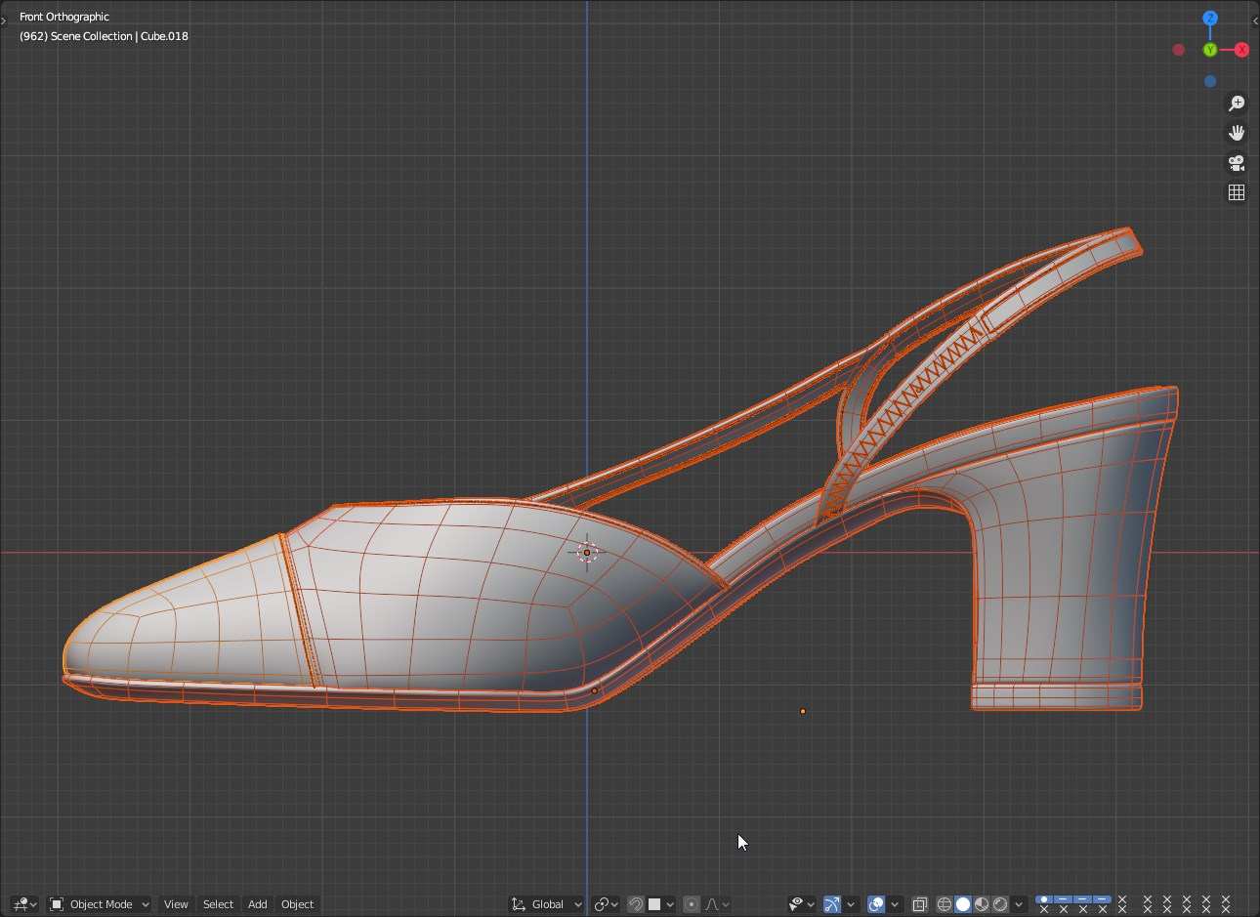Click the hand pan view icon

click(x=1237, y=133)
